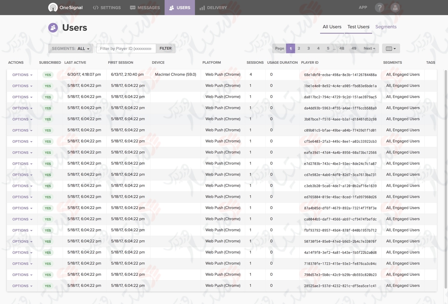448x304 pixels.
Task: Switch to the Test Users tab
Action: [x=358, y=27]
